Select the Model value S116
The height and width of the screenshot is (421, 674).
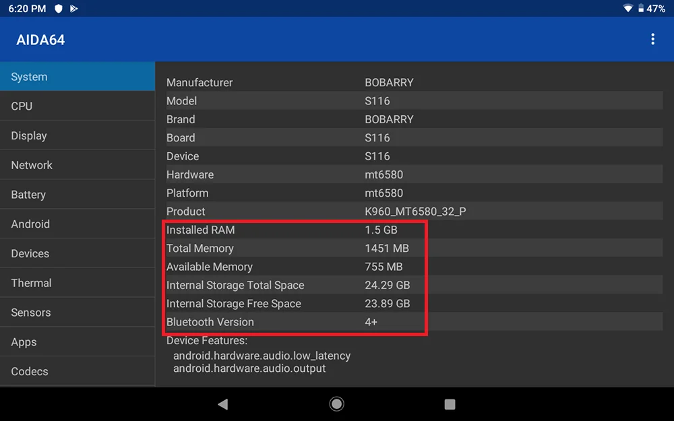[x=377, y=101]
